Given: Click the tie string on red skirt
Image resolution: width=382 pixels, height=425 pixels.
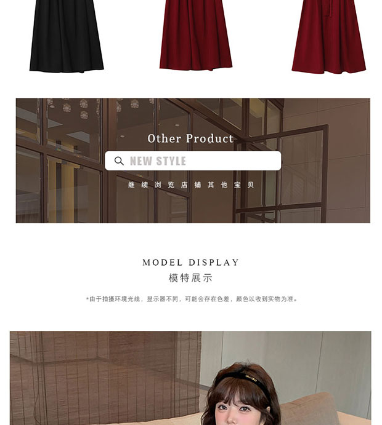Looking at the screenshot, I should [330, 9].
